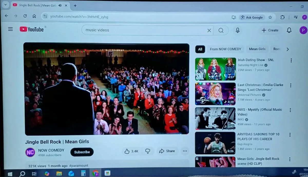Bookmark this page with the star icon

270,17
